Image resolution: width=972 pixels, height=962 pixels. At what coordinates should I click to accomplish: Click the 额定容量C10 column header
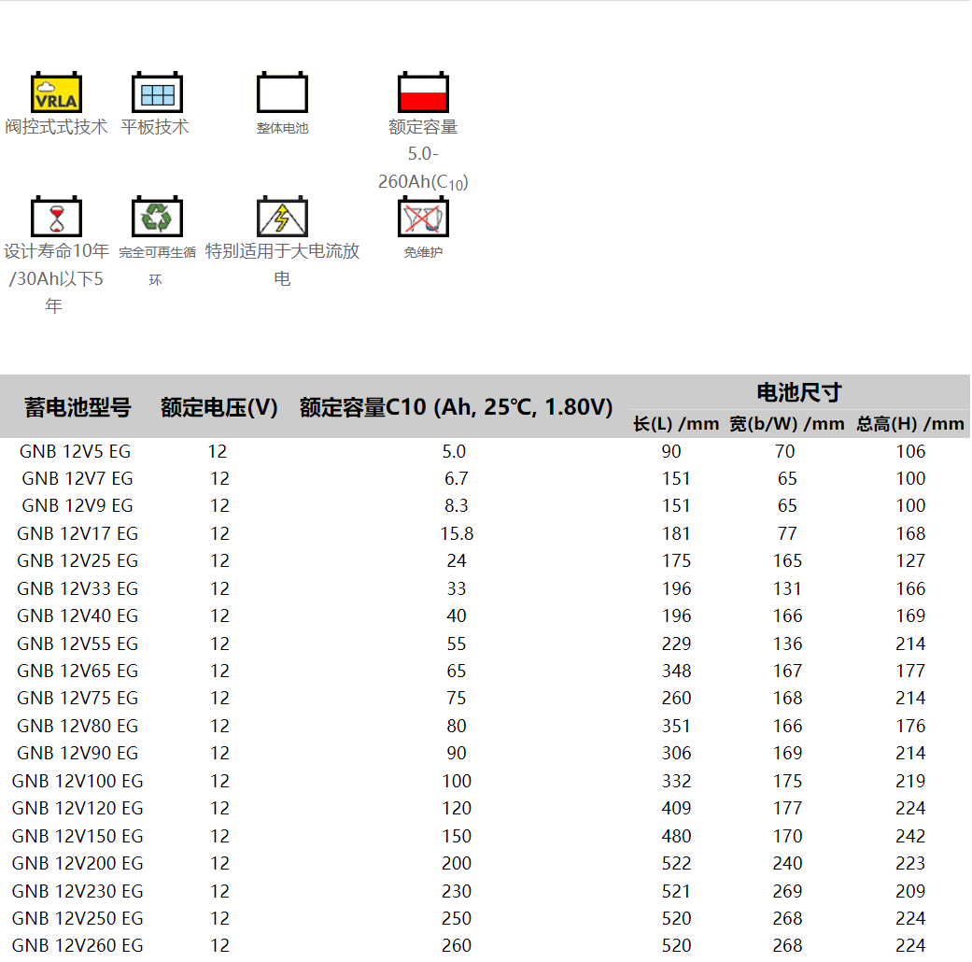point(457,407)
